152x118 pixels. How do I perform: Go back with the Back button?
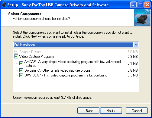[88, 111]
